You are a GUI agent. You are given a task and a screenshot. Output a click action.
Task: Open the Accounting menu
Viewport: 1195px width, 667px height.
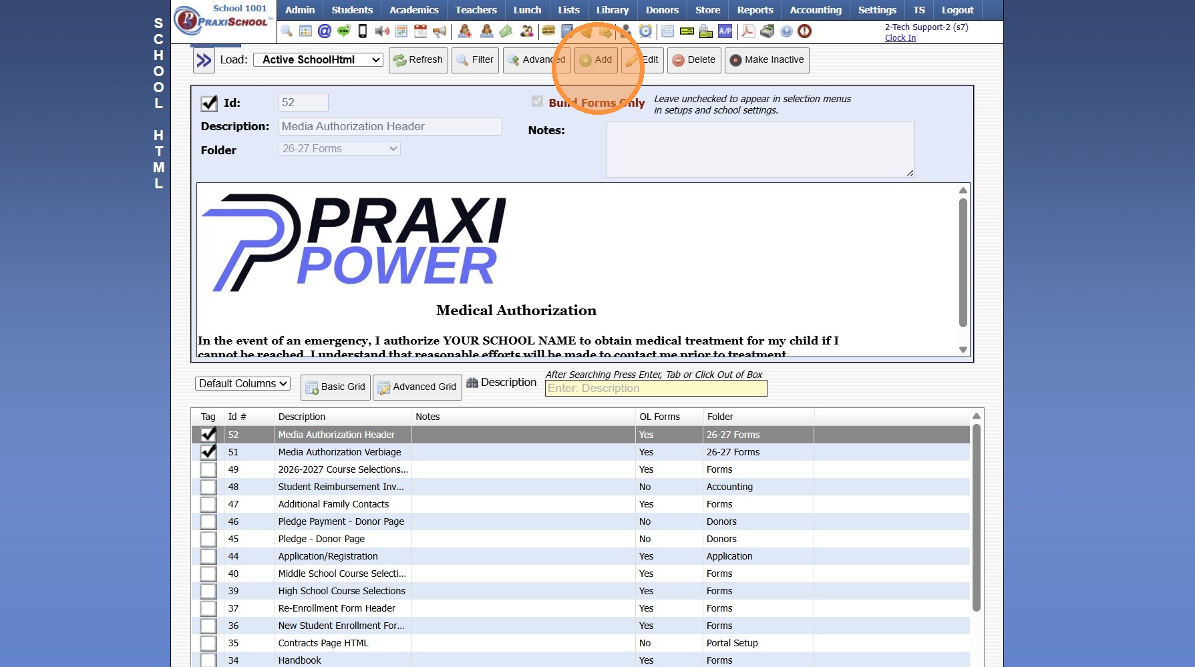[x=816, y=10]
